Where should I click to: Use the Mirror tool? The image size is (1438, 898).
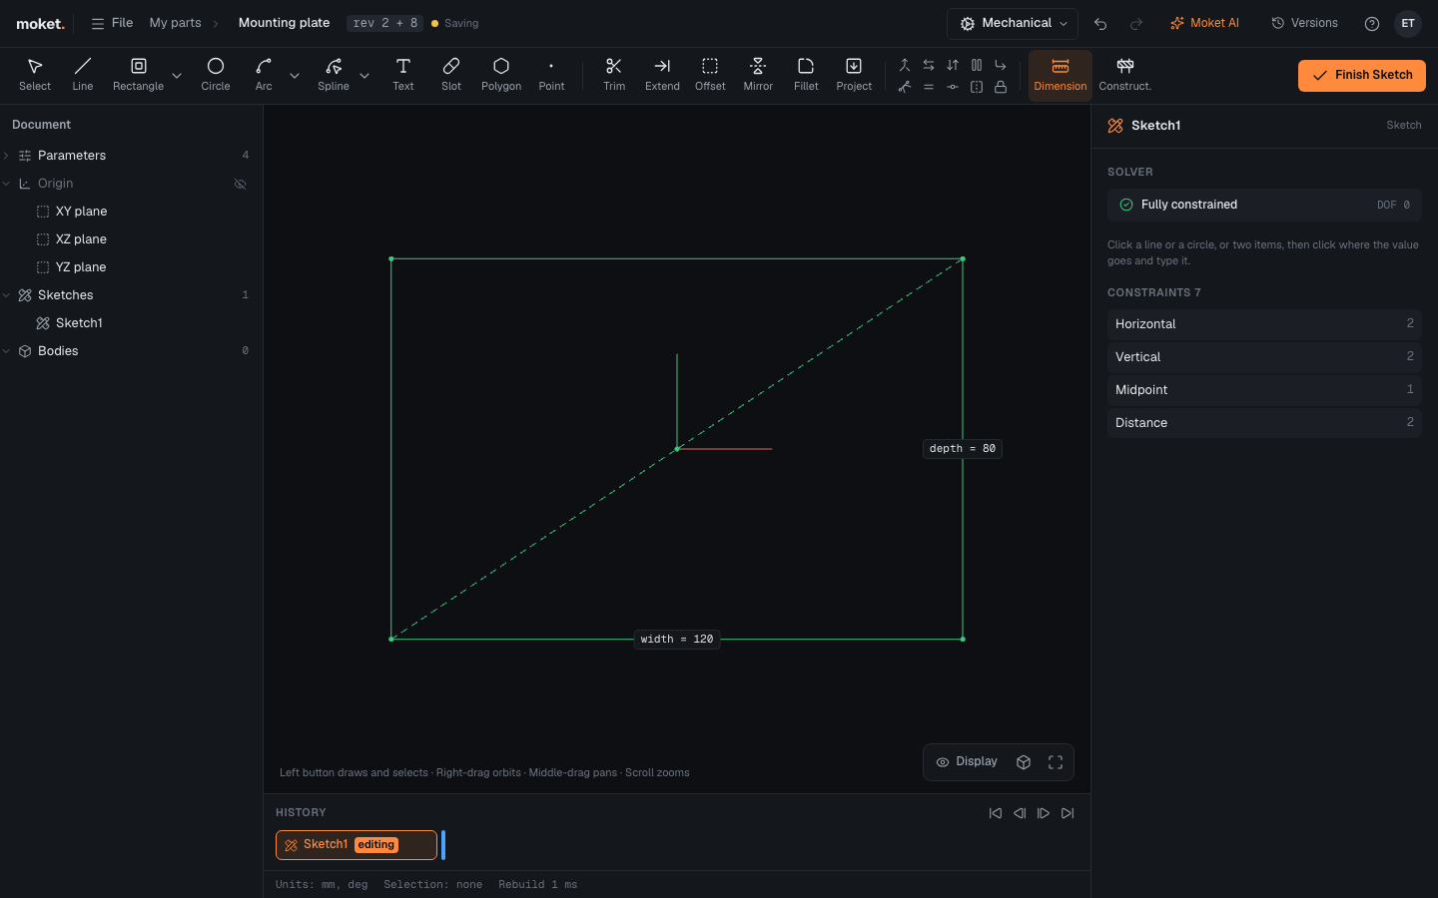[758, 75]
